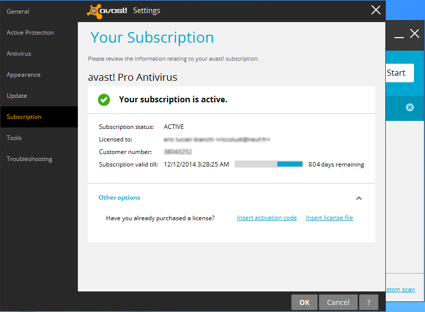This screenshot has height=312, width=425.
Task: Close the Settings dialog with X
Action: click(376, 10)
